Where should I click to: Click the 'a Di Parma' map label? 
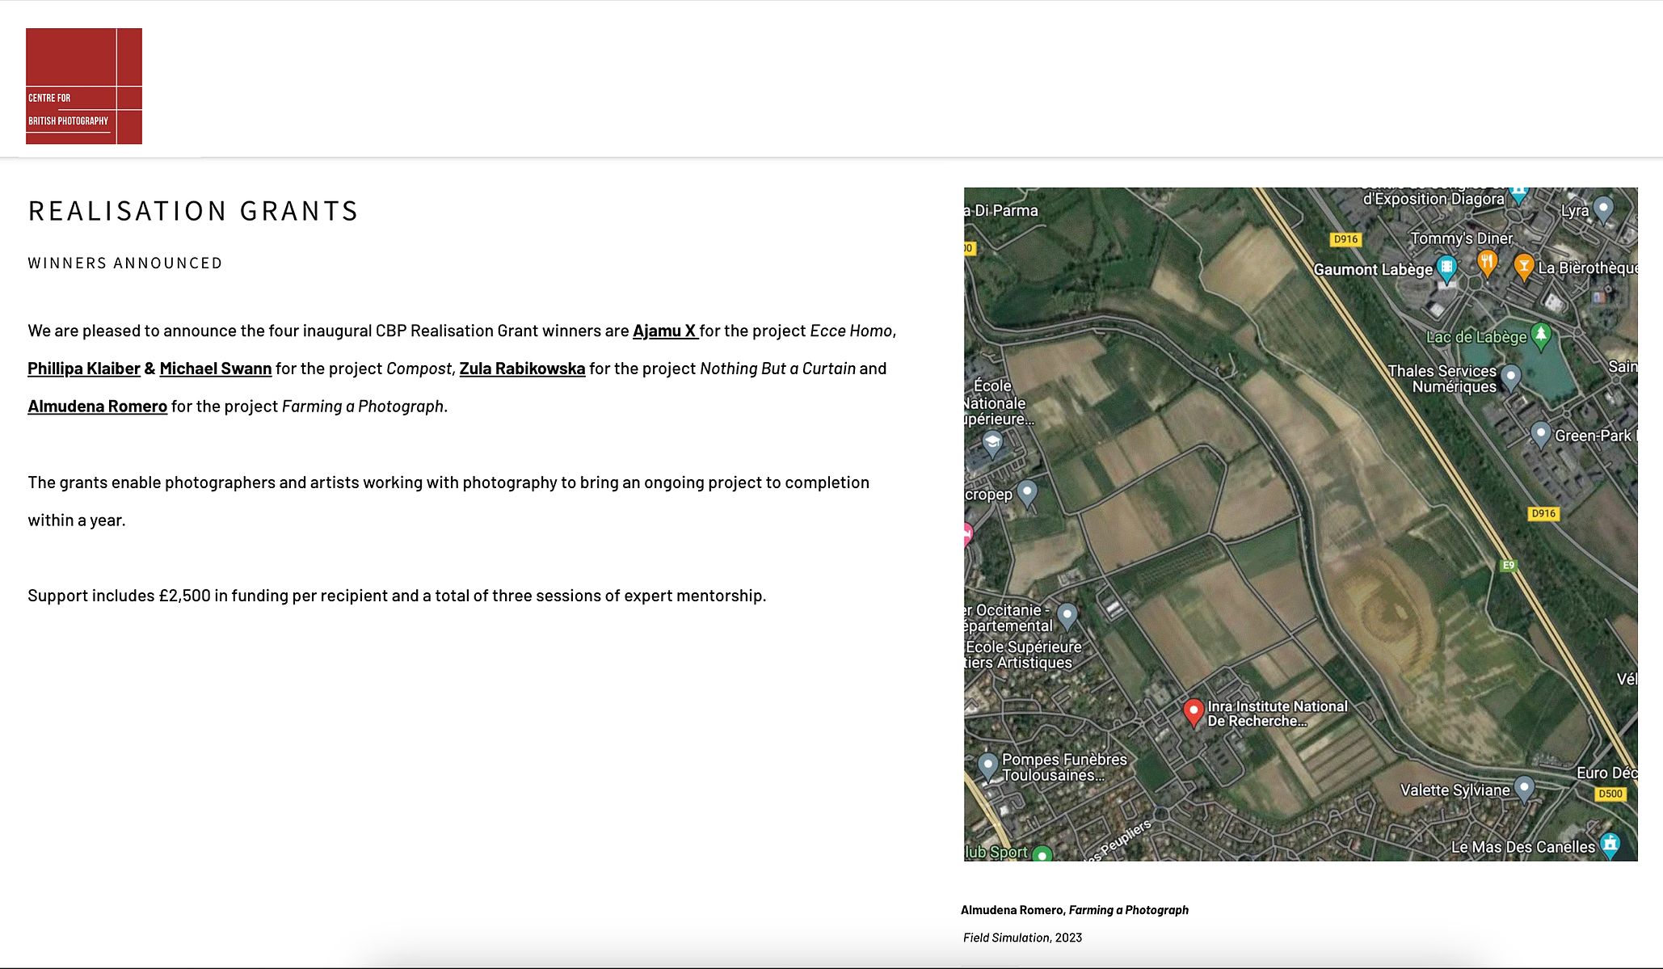tap(1001, 210)
